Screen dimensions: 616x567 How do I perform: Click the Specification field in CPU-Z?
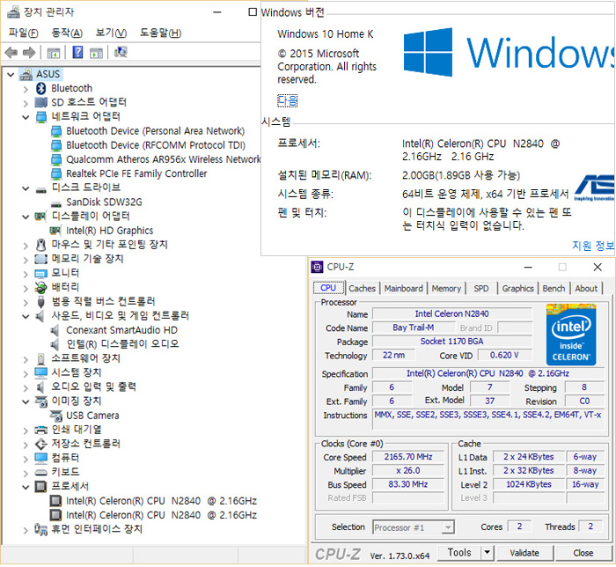click(488, 373)
